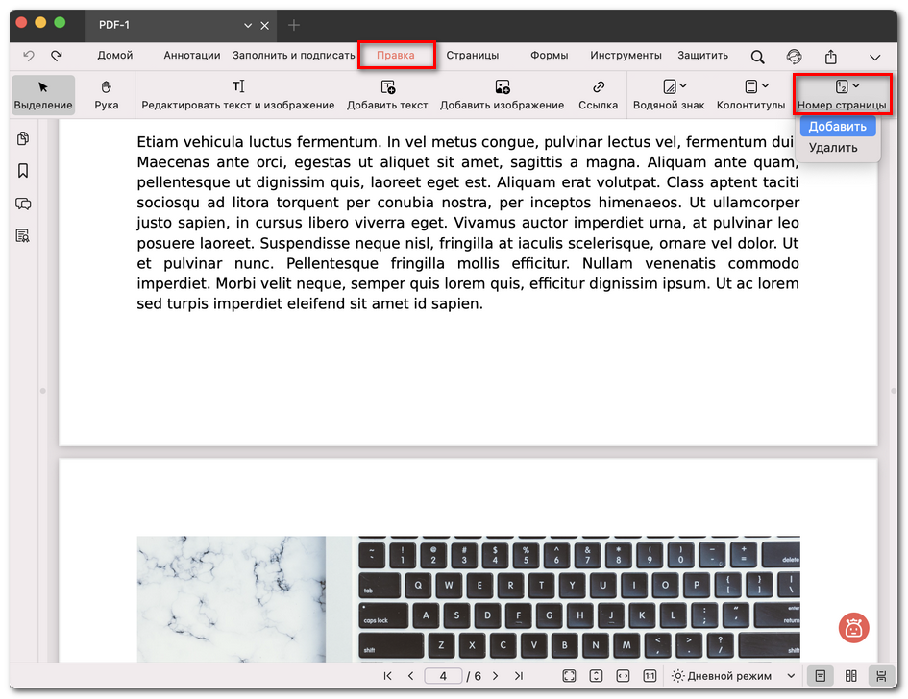Select the Рука (hand) tool
908x699 pixels.
coord(106,94)
